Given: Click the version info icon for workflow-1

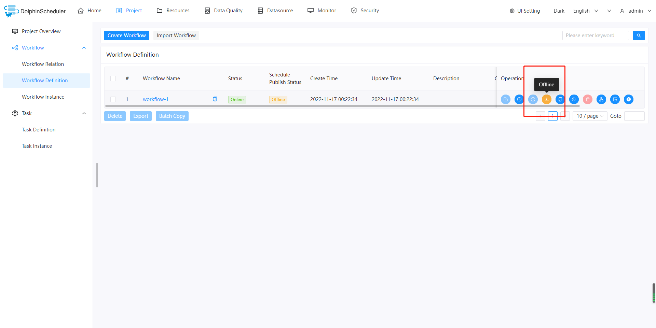Looking at the screenshot, I should pos(629,99).
